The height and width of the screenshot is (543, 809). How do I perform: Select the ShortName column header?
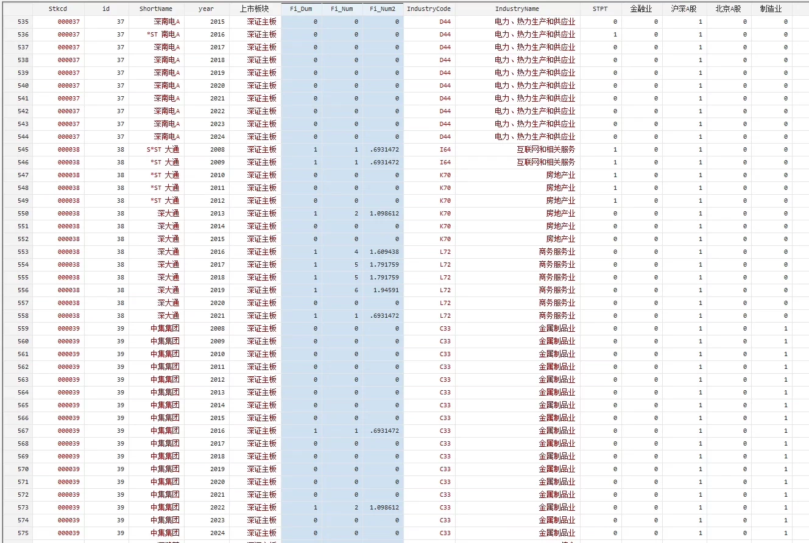[155, 9]
